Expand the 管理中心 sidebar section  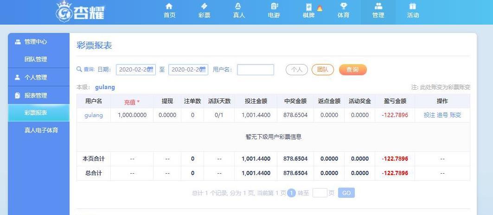click(x=36, y=42)
